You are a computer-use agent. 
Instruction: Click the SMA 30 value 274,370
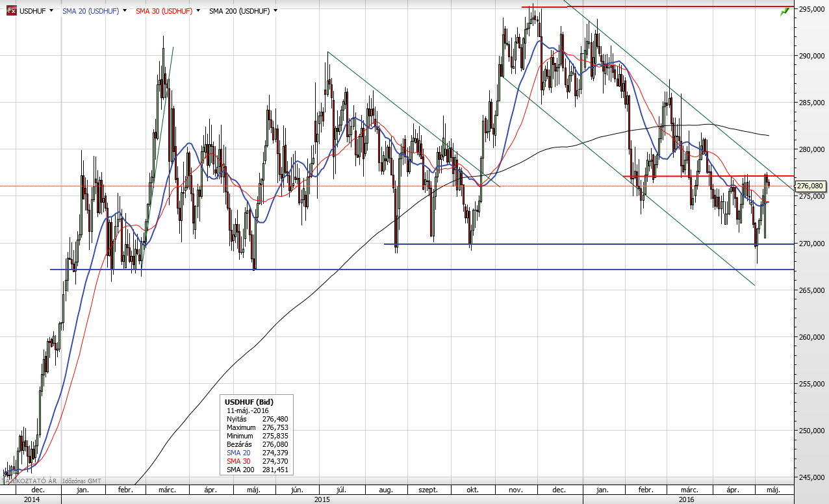tap(276, 461)
